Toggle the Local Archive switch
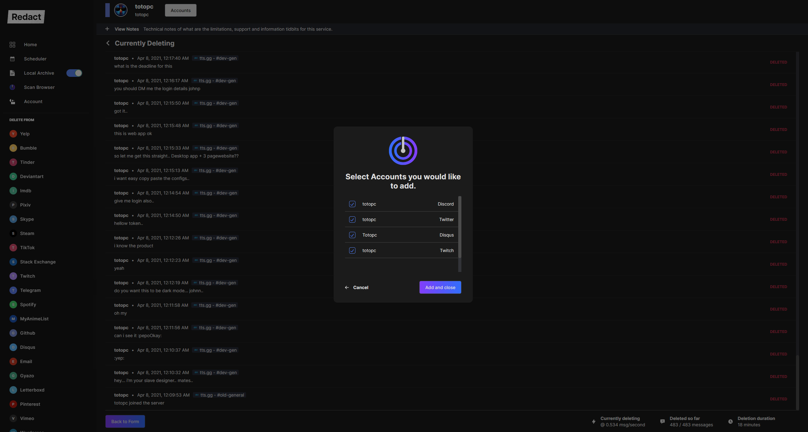Viewport: 808px width, 432px height. click(74, 73)
